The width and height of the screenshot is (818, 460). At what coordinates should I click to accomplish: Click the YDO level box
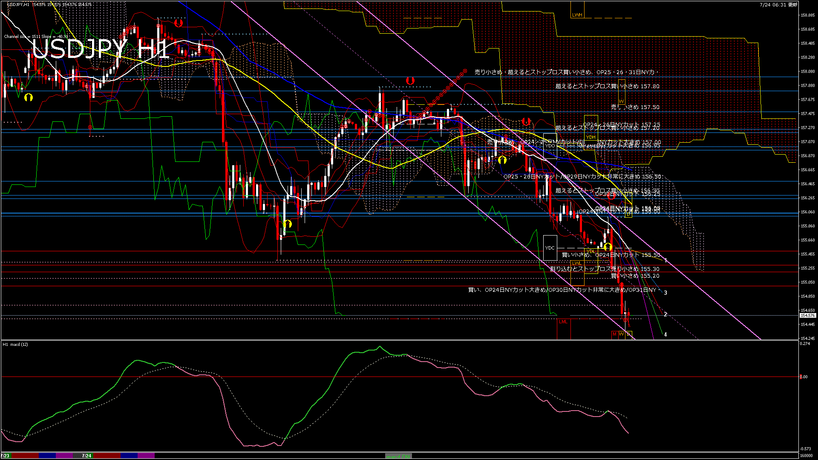tap(550, 145)
